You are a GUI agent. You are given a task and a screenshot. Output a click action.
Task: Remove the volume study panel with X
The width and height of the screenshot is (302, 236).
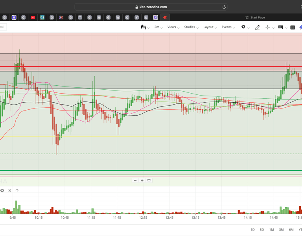coord(10,190)
